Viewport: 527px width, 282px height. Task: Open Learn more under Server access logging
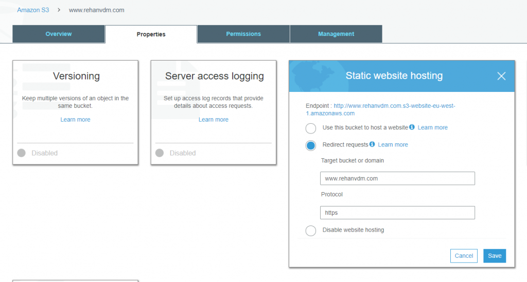(x=214, y=119)
